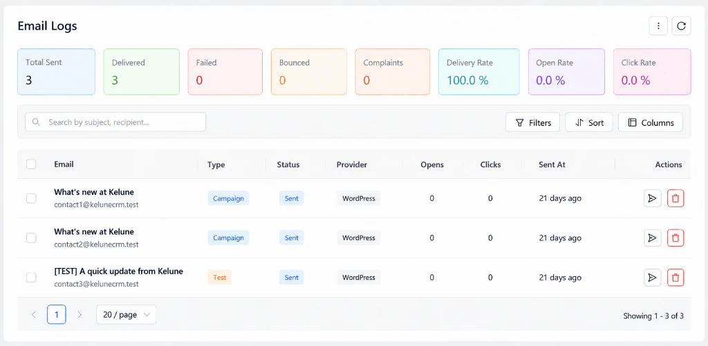
Task: Click the Email column header
Action: (x=64, y=164)
